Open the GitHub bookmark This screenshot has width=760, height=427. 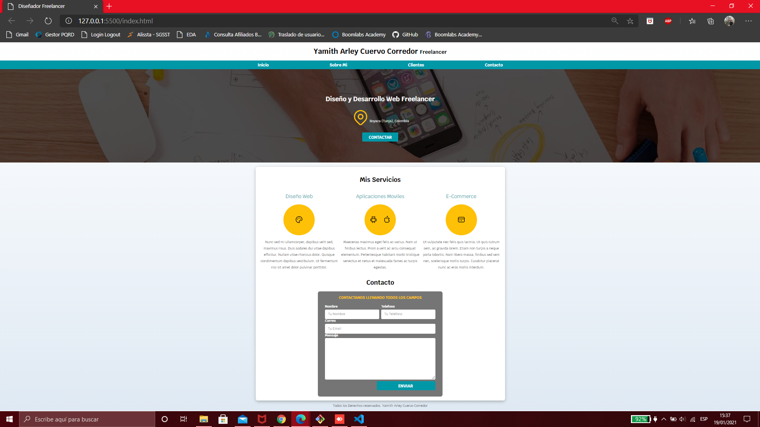(x=405, y=35)
